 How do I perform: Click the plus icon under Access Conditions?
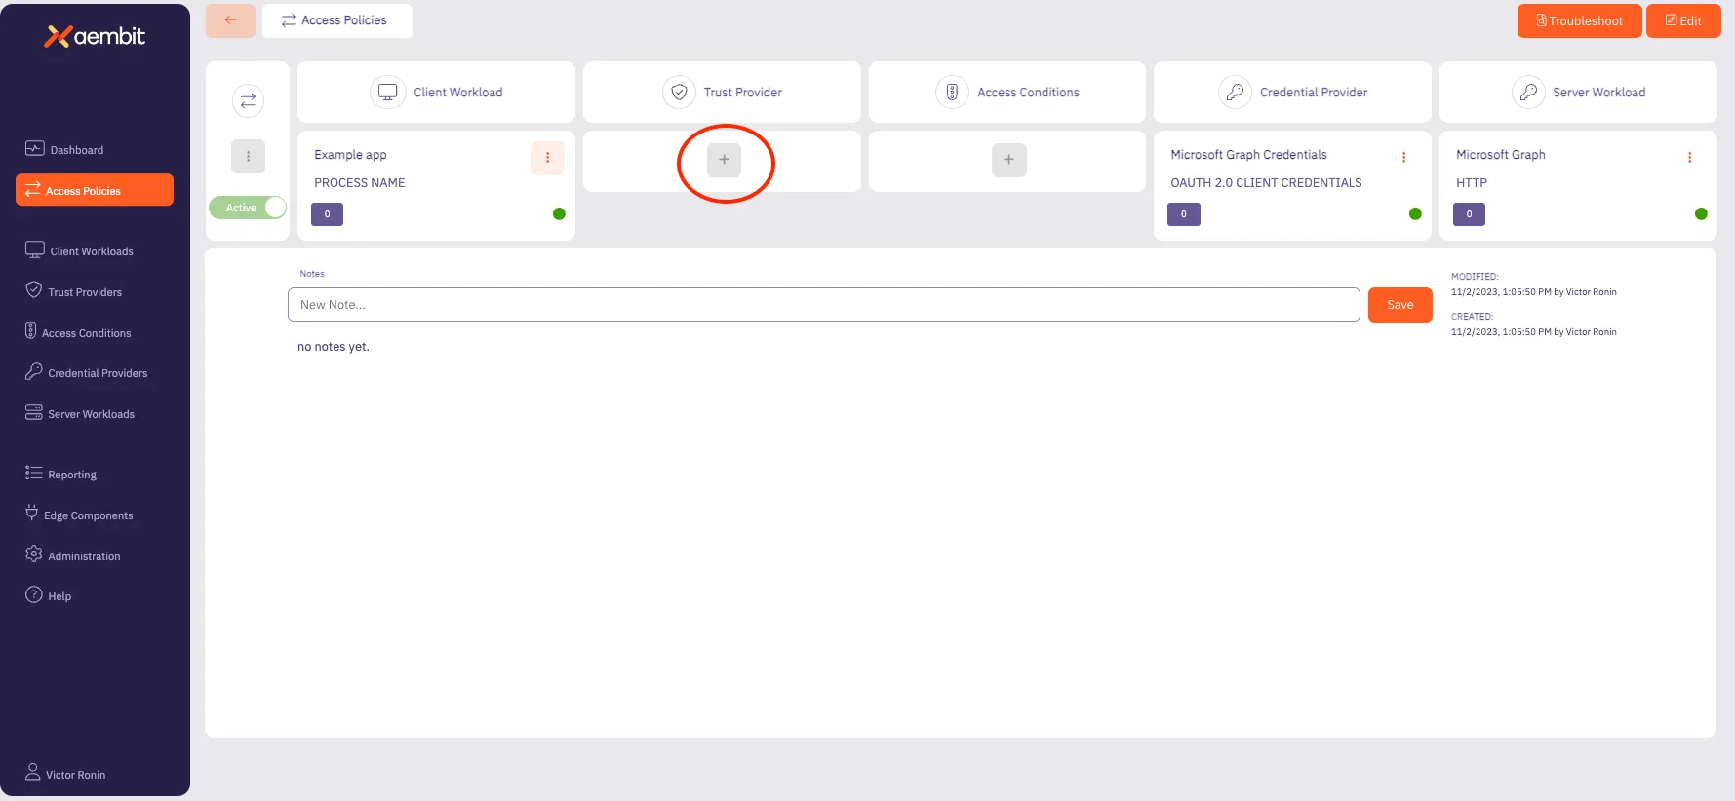pos(1008,160)
